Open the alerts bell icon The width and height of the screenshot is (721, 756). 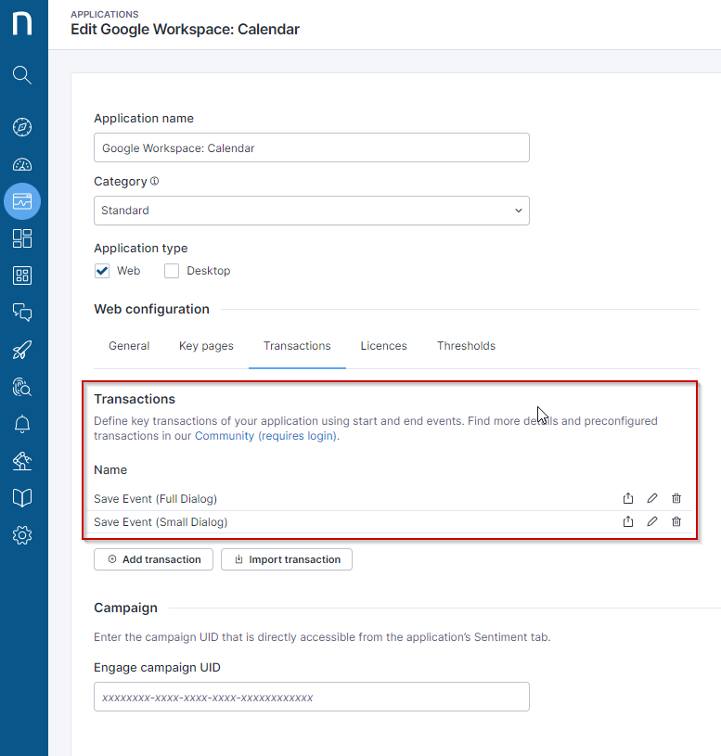click(22, 424)
